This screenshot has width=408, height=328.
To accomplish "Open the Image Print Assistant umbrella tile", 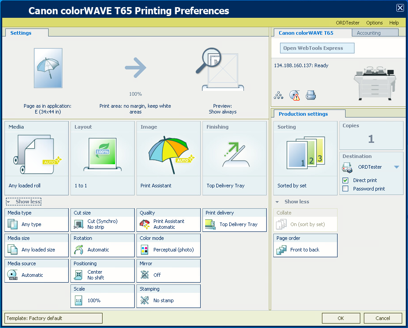I will tap(169, 158).
